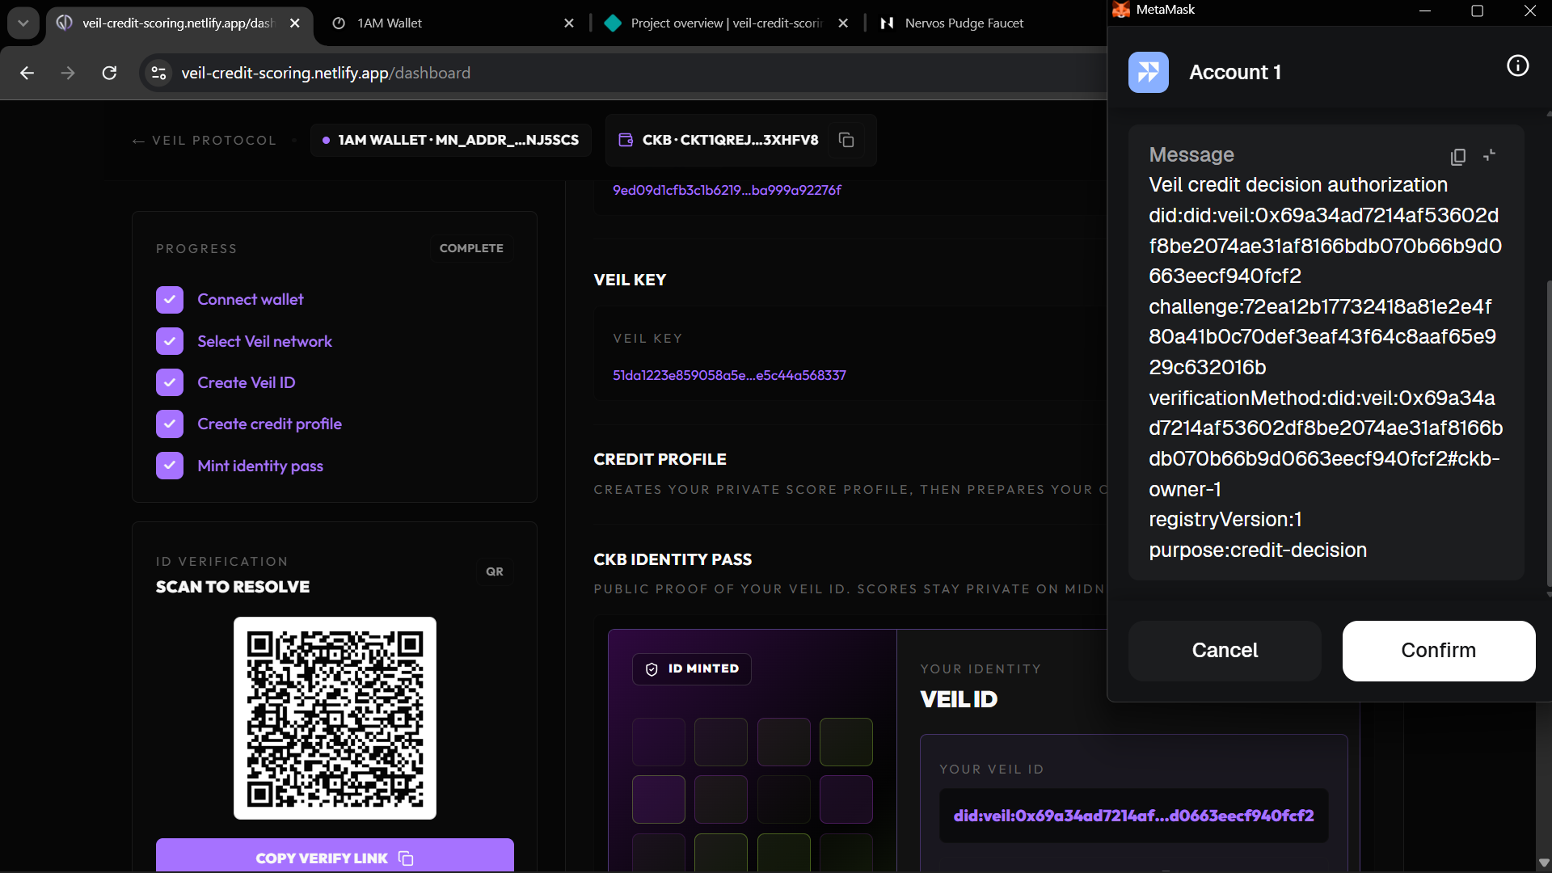Screen dimensions: 1552x873
Task: Copy the CKB address
Action: coord(846,140)
